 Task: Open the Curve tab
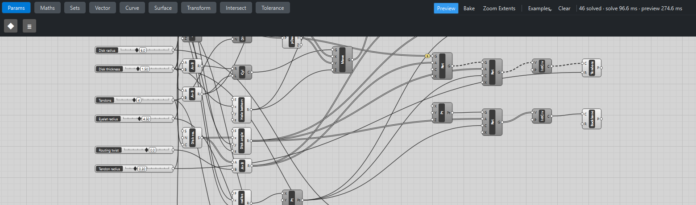click(132, 8)
